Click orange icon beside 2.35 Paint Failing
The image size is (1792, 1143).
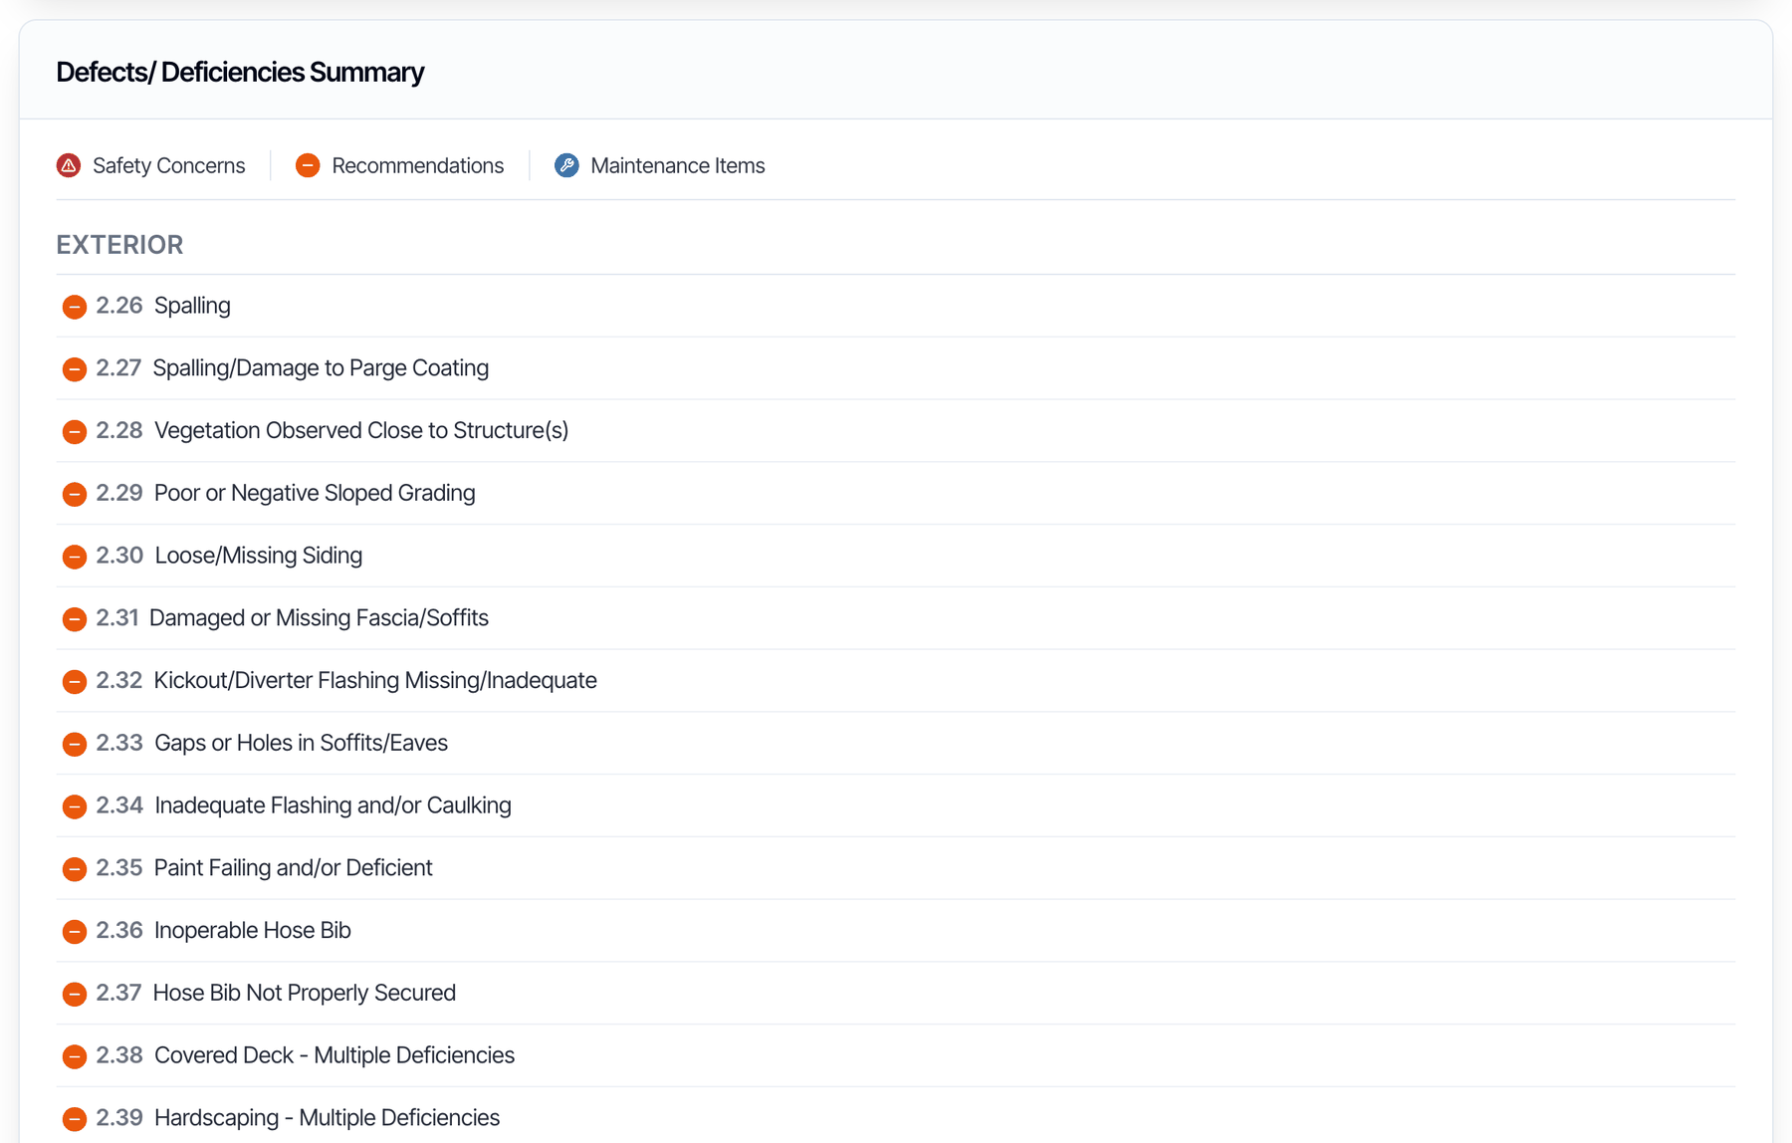75,869
